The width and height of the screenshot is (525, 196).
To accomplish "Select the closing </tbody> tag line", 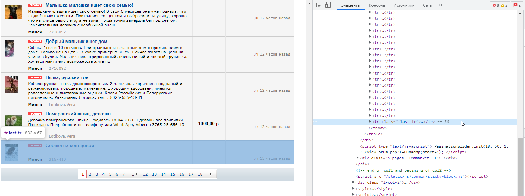I will tap(377, 128).
